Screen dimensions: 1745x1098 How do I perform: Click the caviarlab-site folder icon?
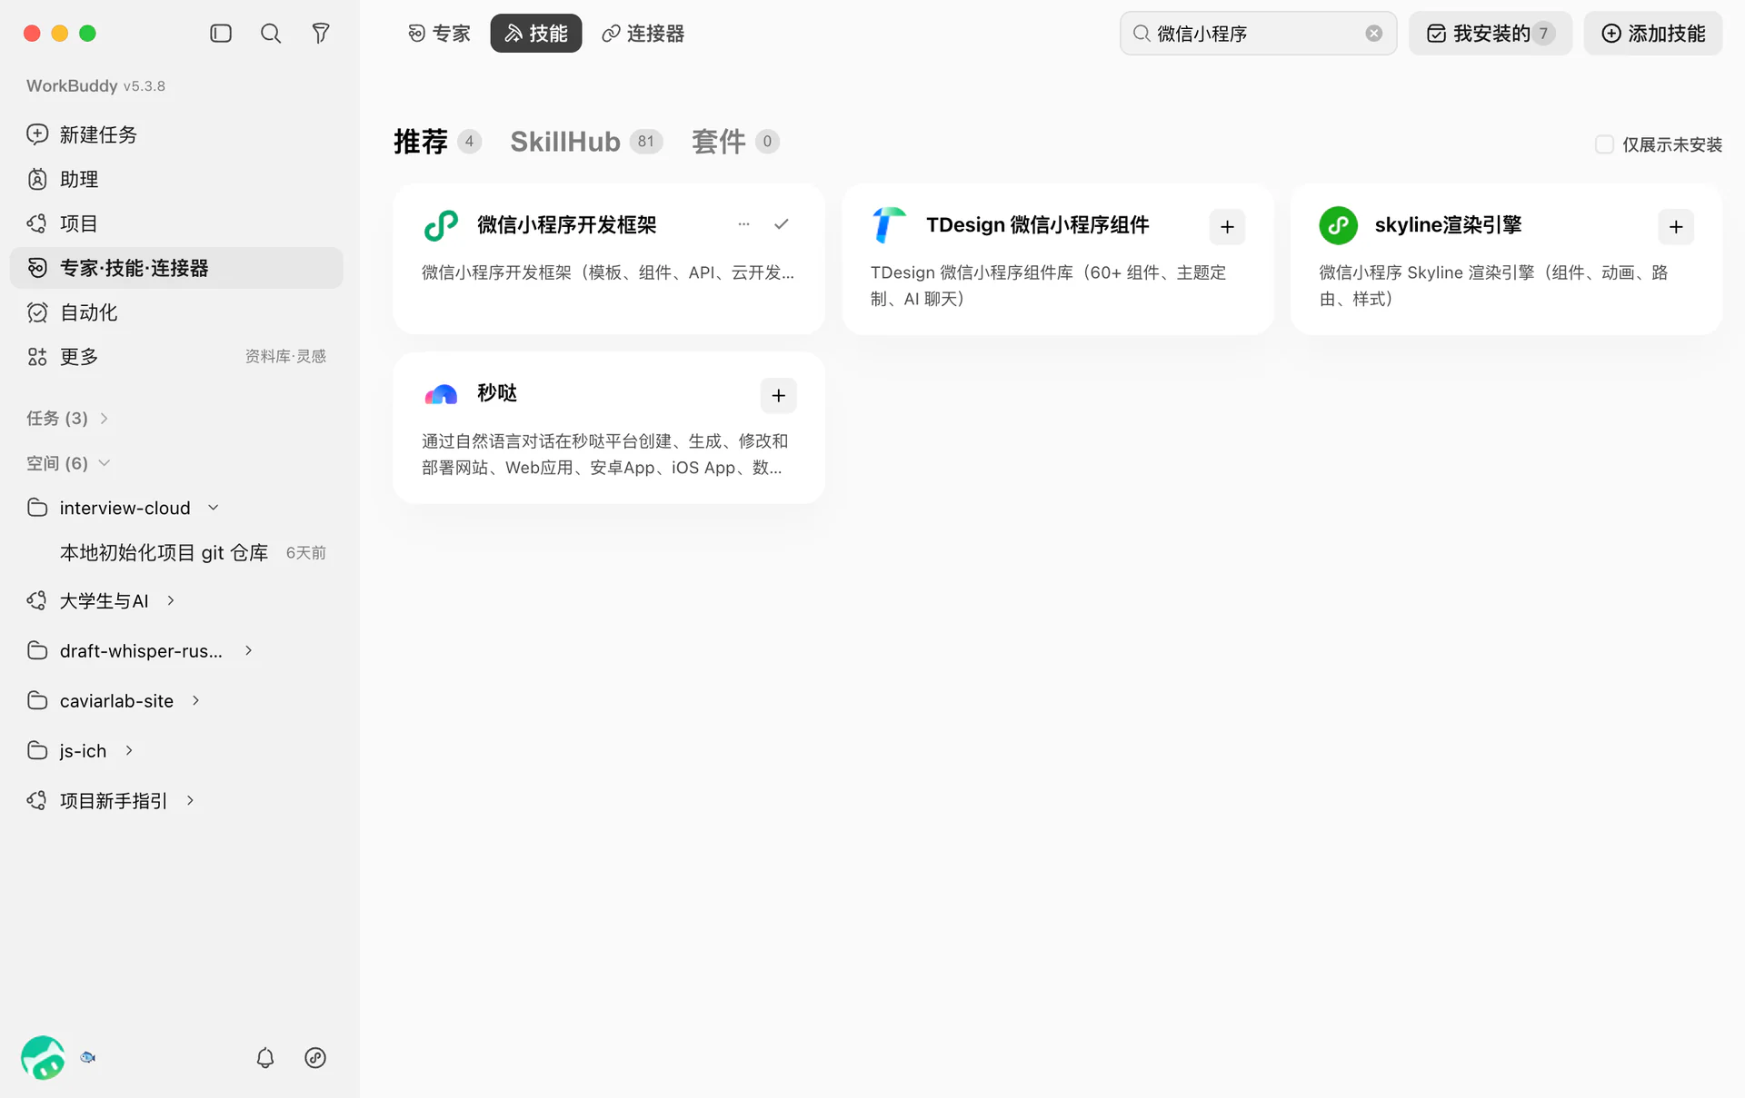(37, 700)
